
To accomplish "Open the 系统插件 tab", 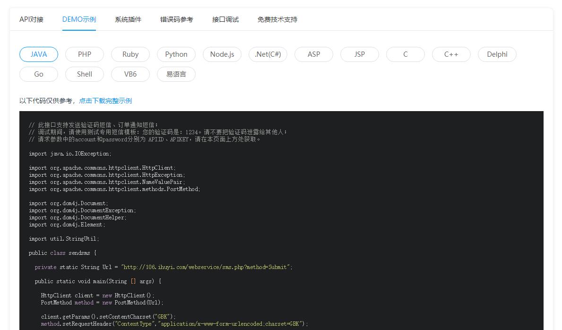I will click(128, 19).
